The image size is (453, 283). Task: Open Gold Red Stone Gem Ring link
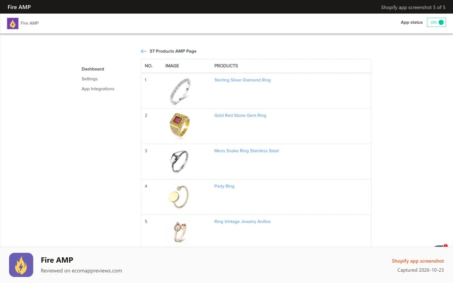(240, 115)
